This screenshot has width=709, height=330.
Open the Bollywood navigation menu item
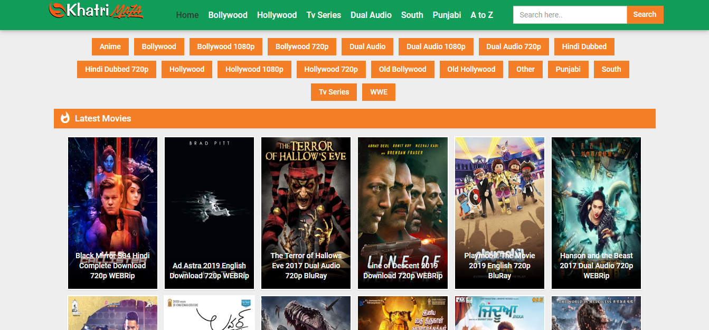228,15
